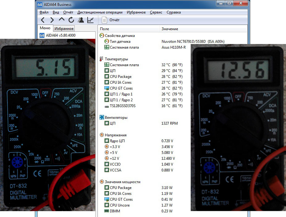Open the user management toolbar icon
The height and width of the screenshot is (217, 286).
81,20
